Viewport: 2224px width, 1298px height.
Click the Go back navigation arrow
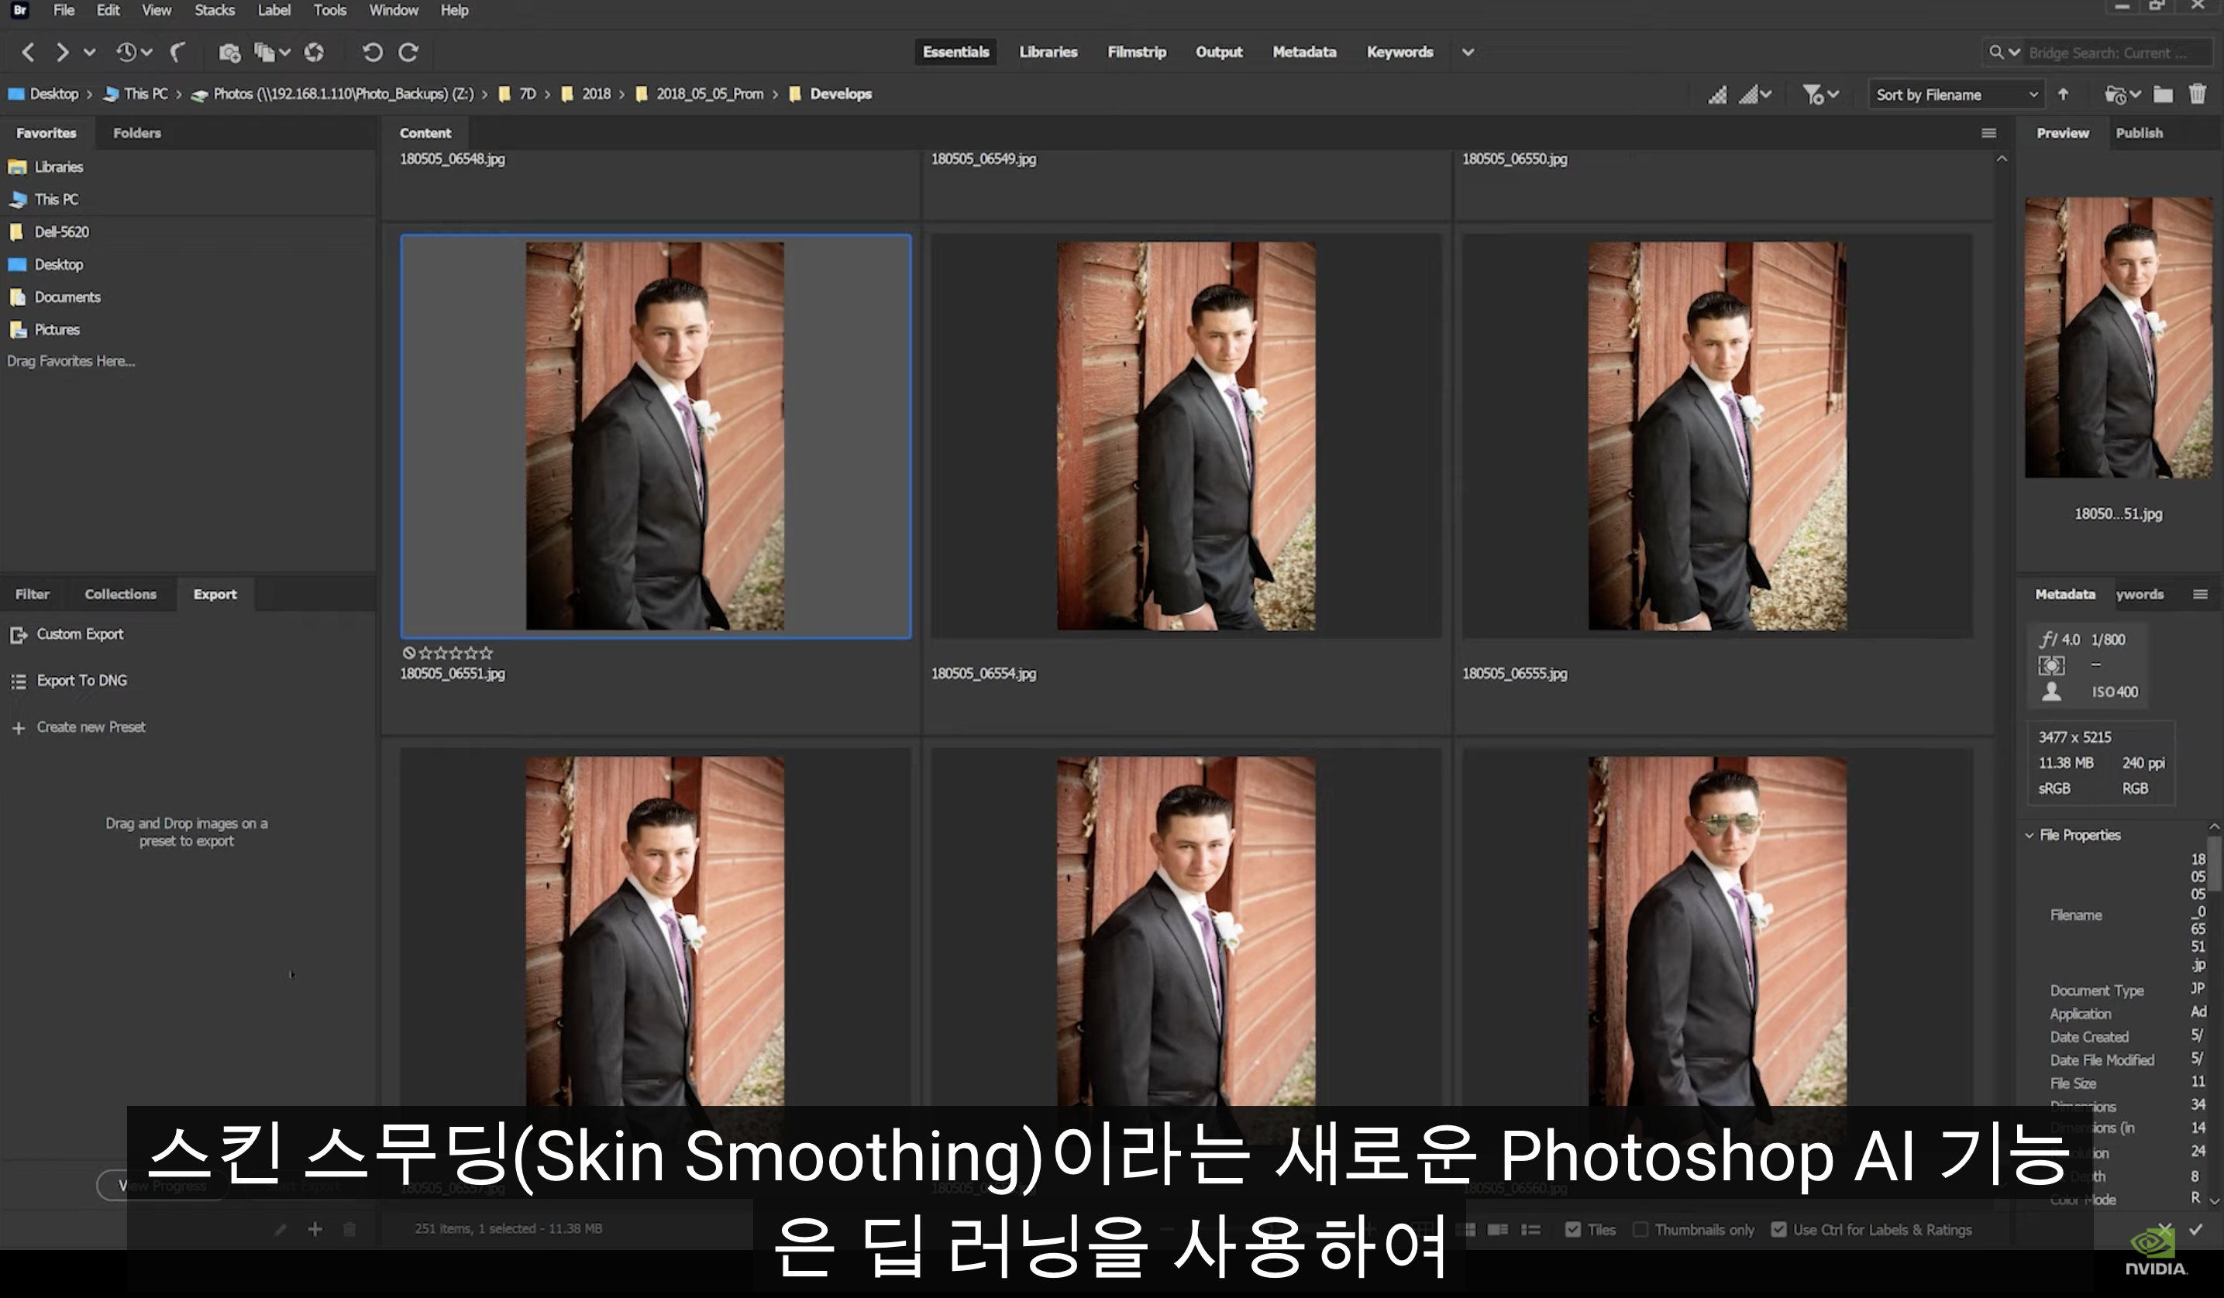[28, 53]
